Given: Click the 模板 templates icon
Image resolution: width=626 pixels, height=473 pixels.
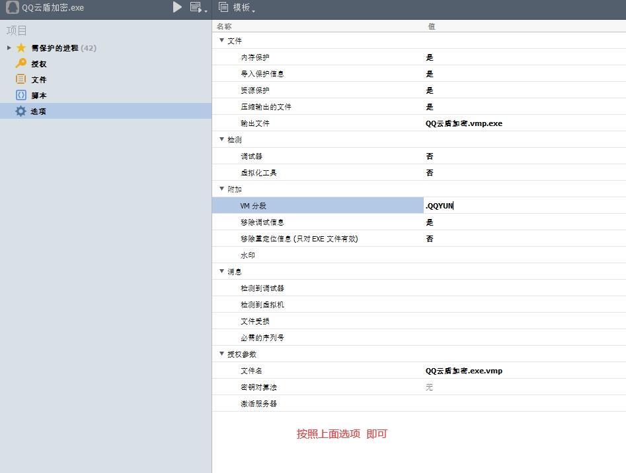Looking at the screenshot, I should 223,7.
